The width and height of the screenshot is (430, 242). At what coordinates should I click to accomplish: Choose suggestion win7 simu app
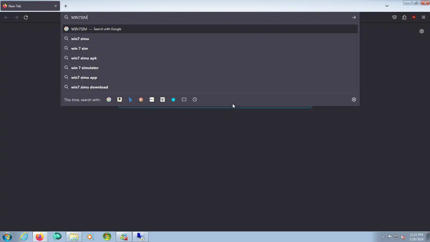tap(210, 77)
